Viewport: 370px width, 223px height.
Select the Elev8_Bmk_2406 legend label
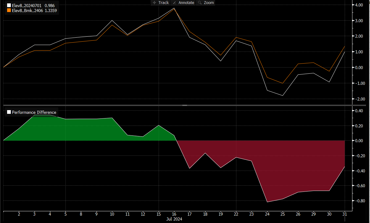[x=27, y=10]
